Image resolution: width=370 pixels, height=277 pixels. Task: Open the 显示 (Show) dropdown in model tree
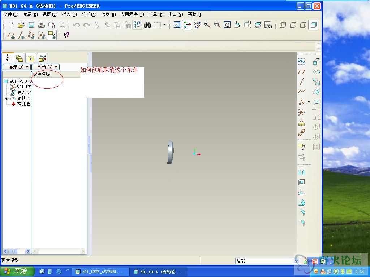coord(17,67)
